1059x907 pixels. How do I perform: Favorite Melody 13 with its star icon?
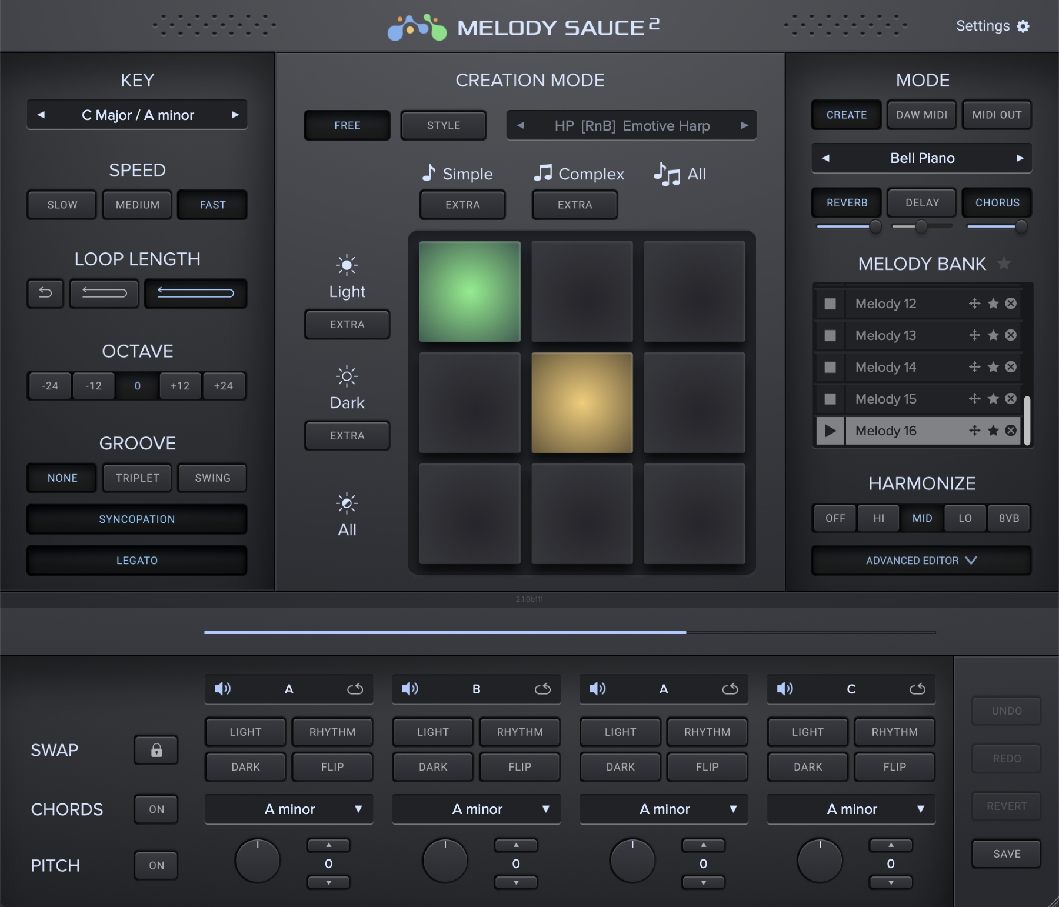pyautogui.click(x=993, y=335)
